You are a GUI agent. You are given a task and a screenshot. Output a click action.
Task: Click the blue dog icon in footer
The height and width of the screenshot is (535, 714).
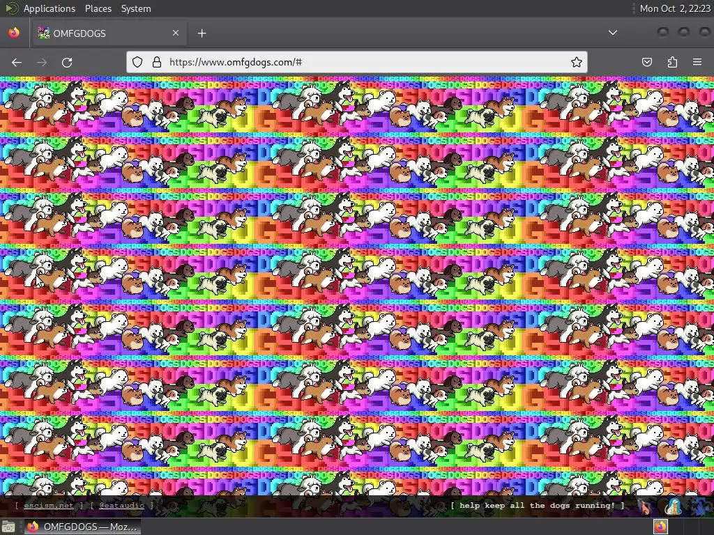pyautogui.click(x=701, y=506)
